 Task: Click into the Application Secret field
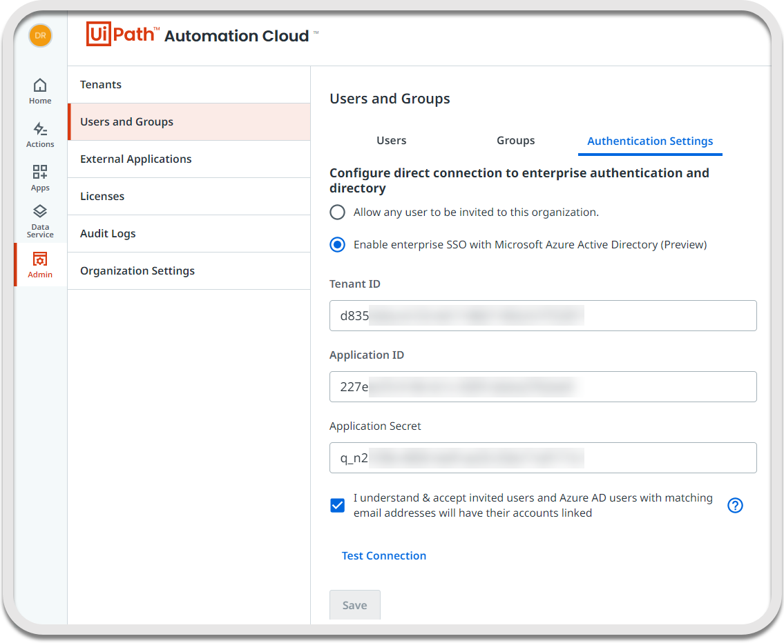(543, 458)
